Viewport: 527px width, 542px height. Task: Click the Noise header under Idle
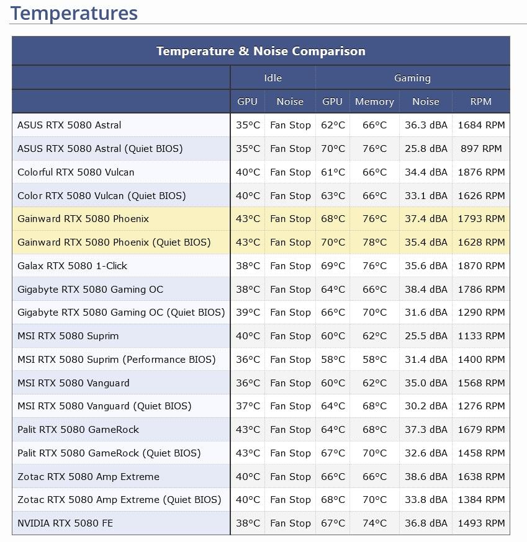[290, 102]
